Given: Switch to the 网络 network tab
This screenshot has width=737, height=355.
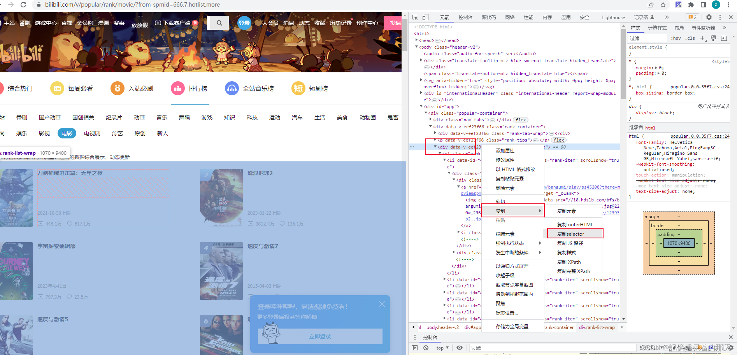Looking at the screenshot, I should coord(510,17).
